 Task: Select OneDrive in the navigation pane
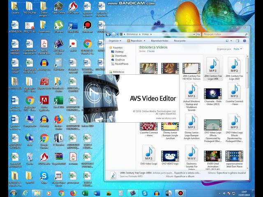[x=120, y=60]
